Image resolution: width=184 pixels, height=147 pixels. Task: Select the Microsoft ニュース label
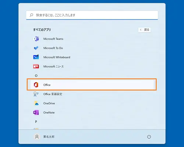[x=53, y=66]
